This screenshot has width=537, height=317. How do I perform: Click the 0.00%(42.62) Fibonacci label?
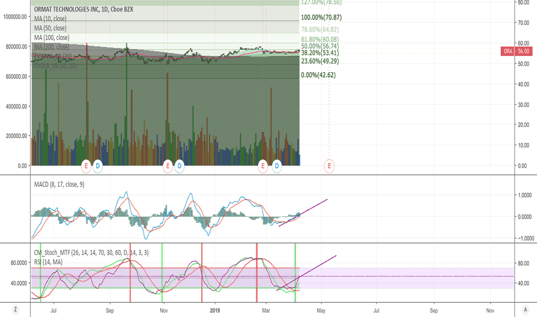pos(318,75)
